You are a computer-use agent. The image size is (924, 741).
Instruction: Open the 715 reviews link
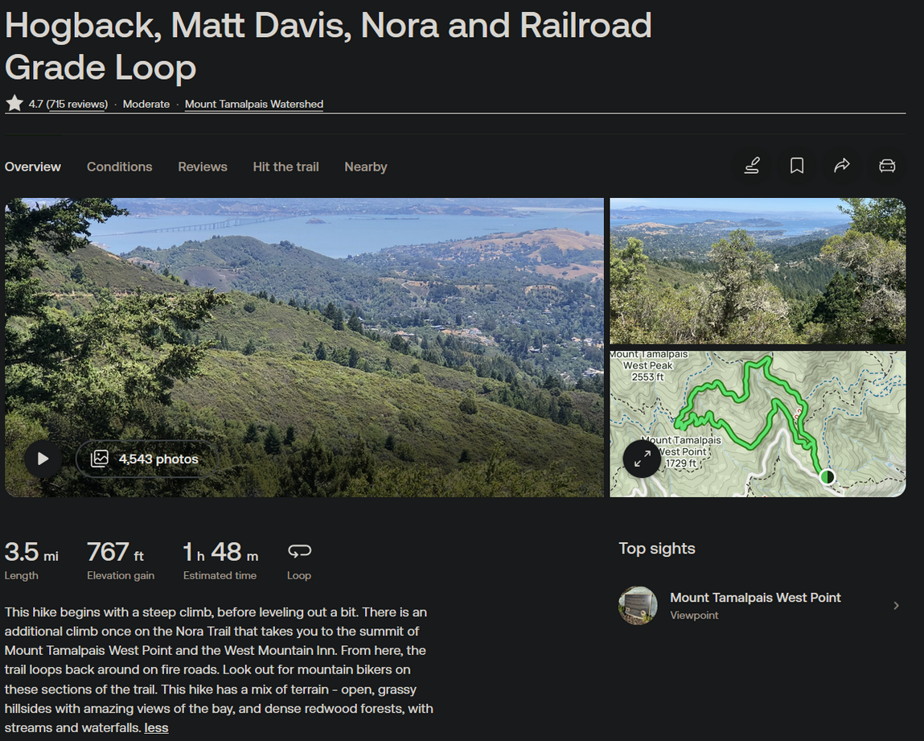77,104
